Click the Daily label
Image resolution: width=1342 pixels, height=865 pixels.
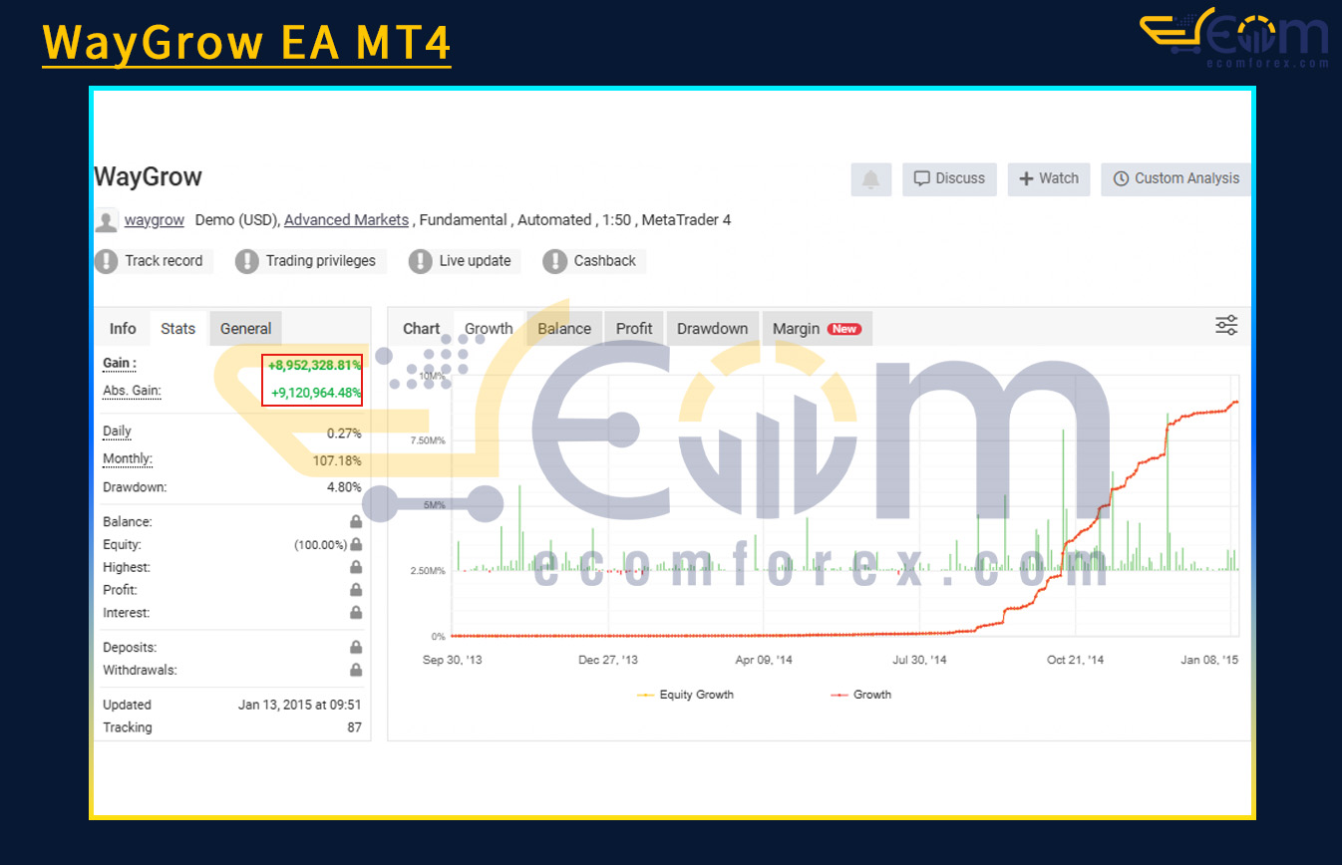pos(117,432)
